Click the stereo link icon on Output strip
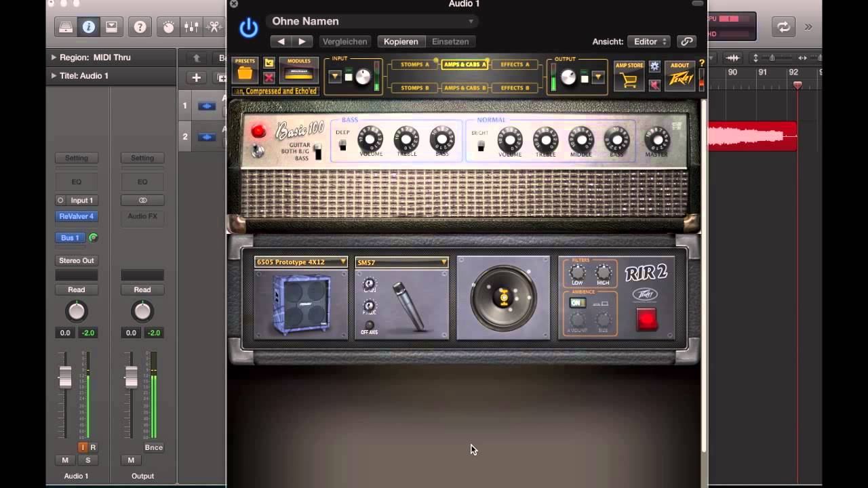Viewport: 868px width, 488px height. 142,201
